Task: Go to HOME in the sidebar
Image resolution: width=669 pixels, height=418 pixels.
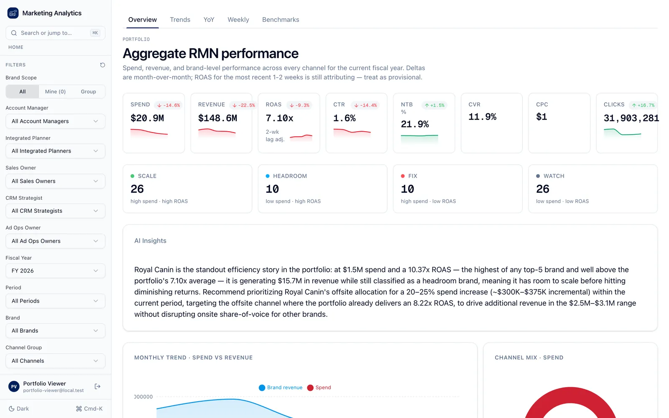Action: point(16,47)
